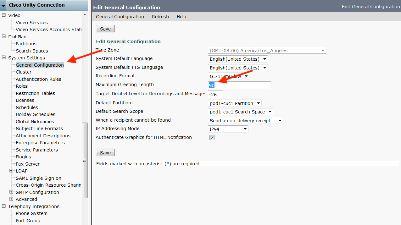Open the Licenses page
This screenshot has height=225, width=401.
(25, 100)
